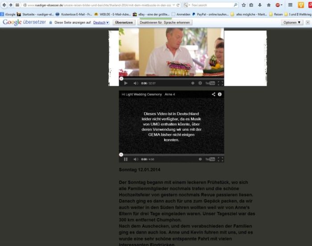Click the second video's watch later clock icon
This screenshot has width=312, height=246.
(200, 159)
